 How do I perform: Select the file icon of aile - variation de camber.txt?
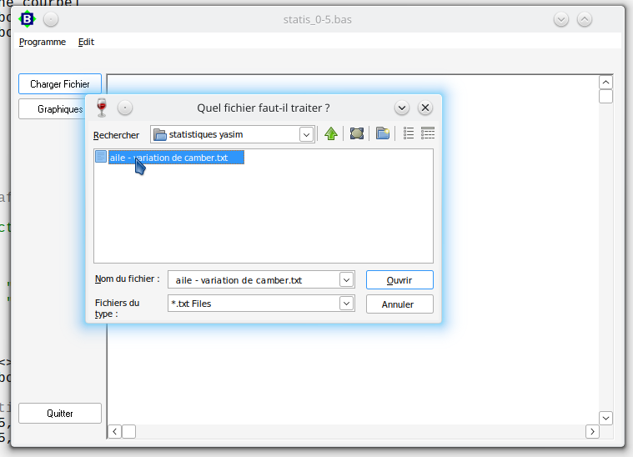click(x=101, y=157)
